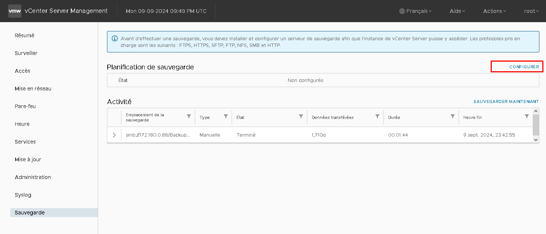The height and width of the screenshot is (234, 546).
Task: Click SAUVEGARDER MAINTENANT
Action: pyautogui.click(x=506, y=101)
